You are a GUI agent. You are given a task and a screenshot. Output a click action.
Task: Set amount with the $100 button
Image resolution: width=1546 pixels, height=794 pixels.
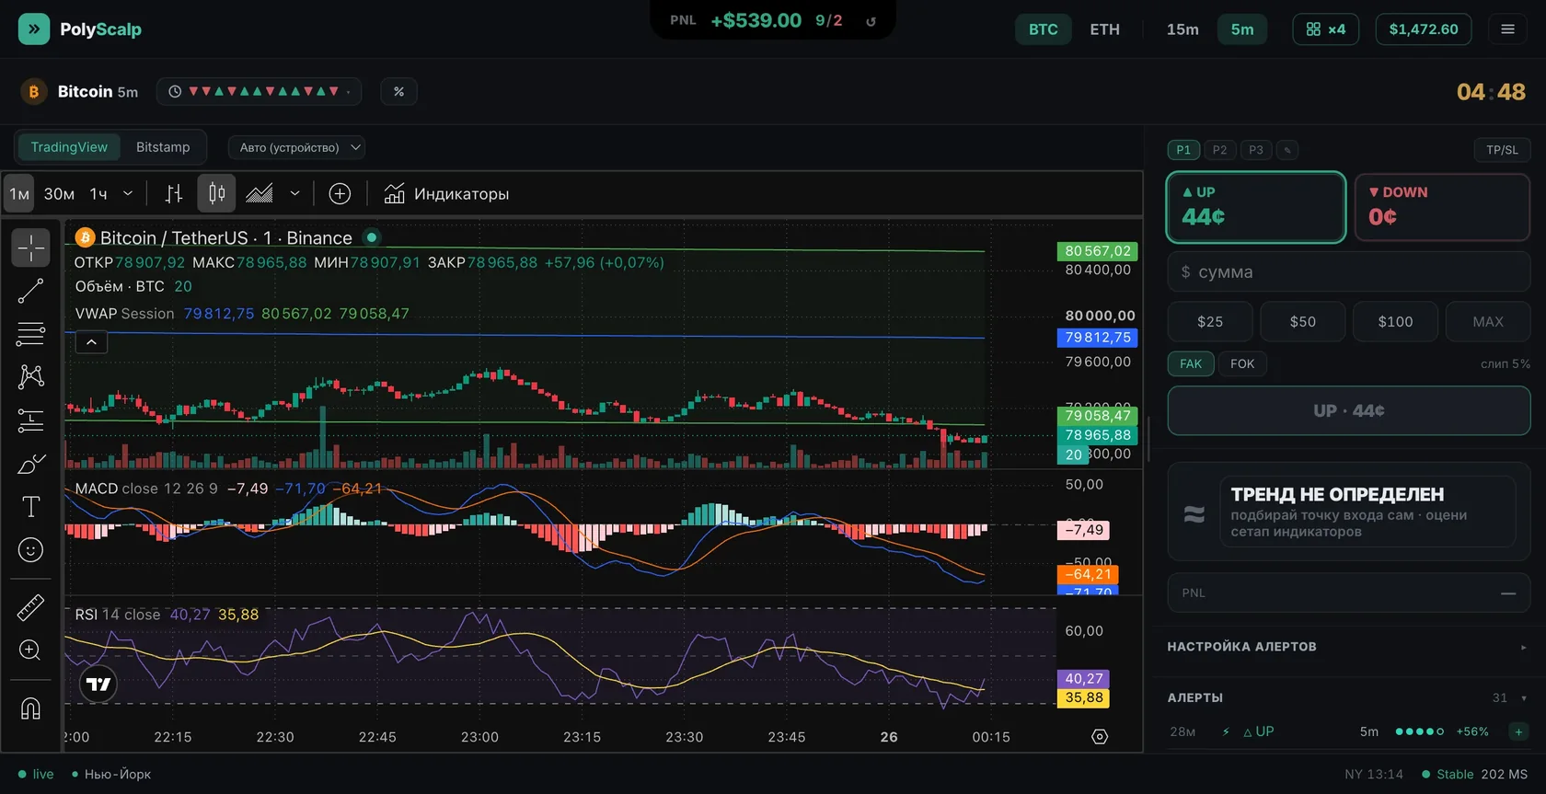tap(1395, 322)
